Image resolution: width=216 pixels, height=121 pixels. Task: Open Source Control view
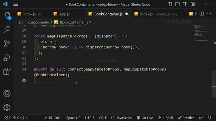point(7,43)
